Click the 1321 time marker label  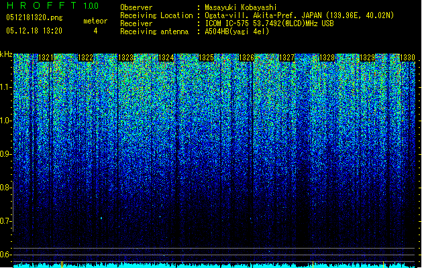[46, 58]
